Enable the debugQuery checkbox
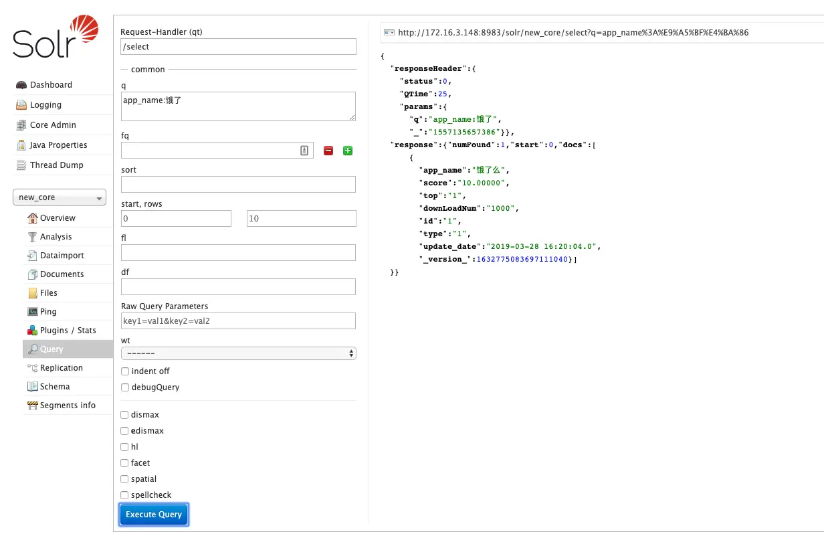824x540 pixels. tap(125, 387)
